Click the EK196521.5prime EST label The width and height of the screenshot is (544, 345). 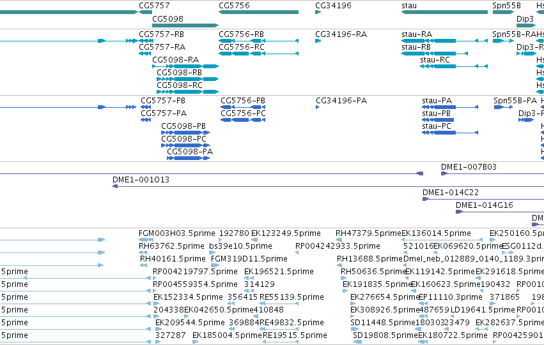click(279, 272)
